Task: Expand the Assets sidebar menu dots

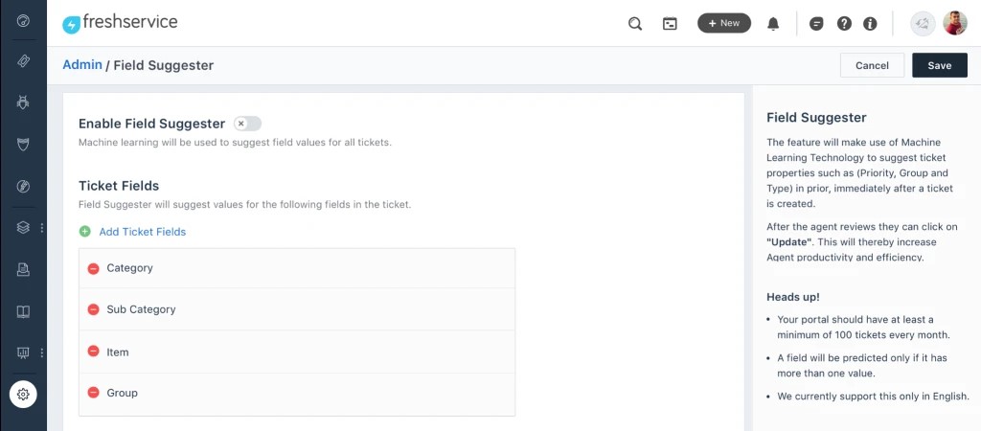Action: (42, 228)
